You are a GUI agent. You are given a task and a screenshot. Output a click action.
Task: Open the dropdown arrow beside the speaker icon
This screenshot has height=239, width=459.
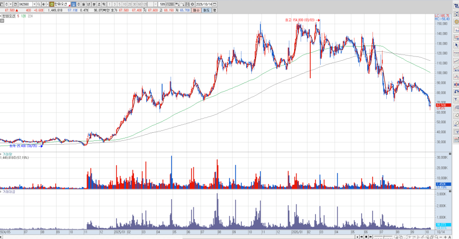[x=48, y=4]
